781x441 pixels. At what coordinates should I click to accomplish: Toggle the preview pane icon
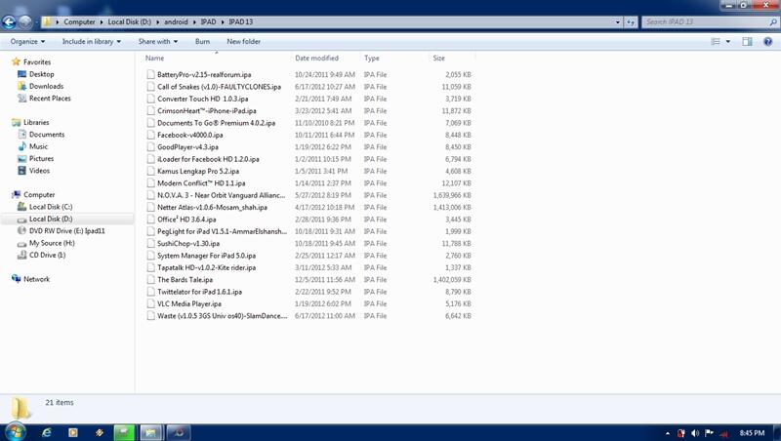pos(747,42)
